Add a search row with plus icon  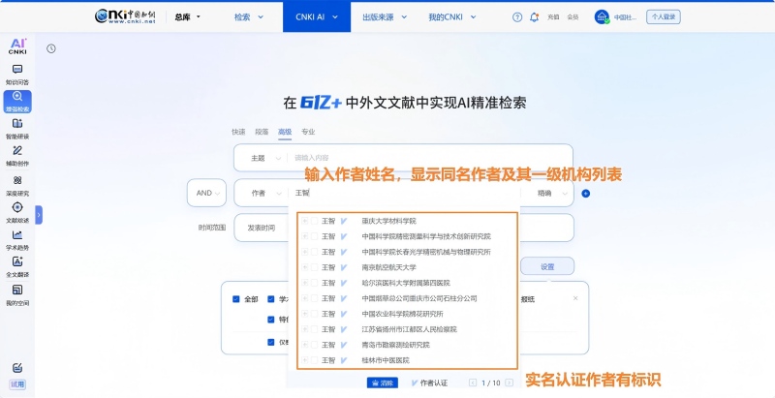(586, 193)
